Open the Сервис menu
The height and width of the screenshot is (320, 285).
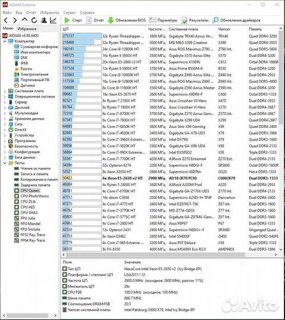pyautogui.click(x=69, y=12)
